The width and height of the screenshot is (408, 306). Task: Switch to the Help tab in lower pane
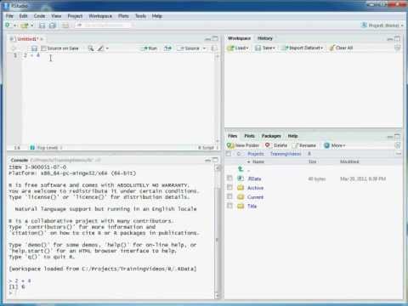coord(293,136)
